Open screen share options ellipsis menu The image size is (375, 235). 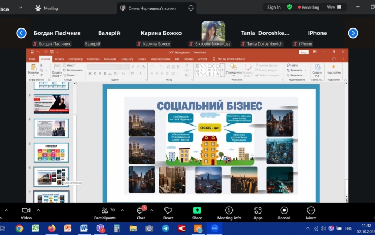(x=191, y=8)
